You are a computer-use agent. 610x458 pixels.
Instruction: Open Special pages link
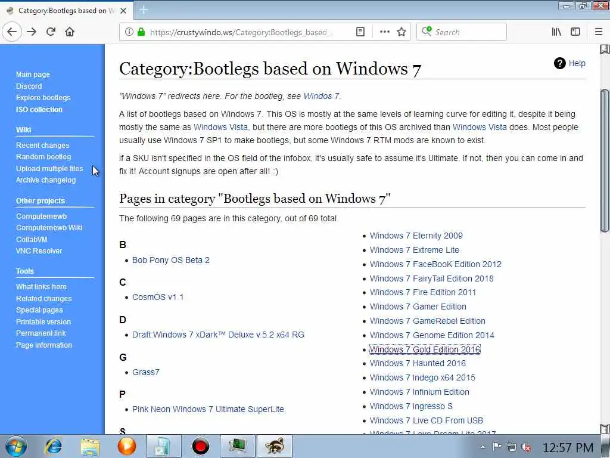click(x=39, y=310)
